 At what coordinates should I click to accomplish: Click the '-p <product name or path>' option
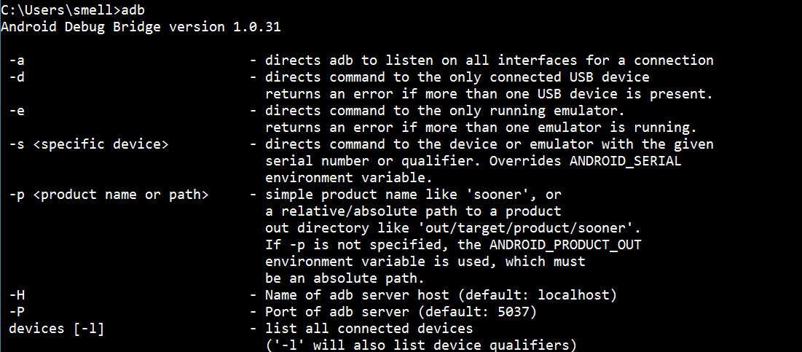(x=109, y=195)
